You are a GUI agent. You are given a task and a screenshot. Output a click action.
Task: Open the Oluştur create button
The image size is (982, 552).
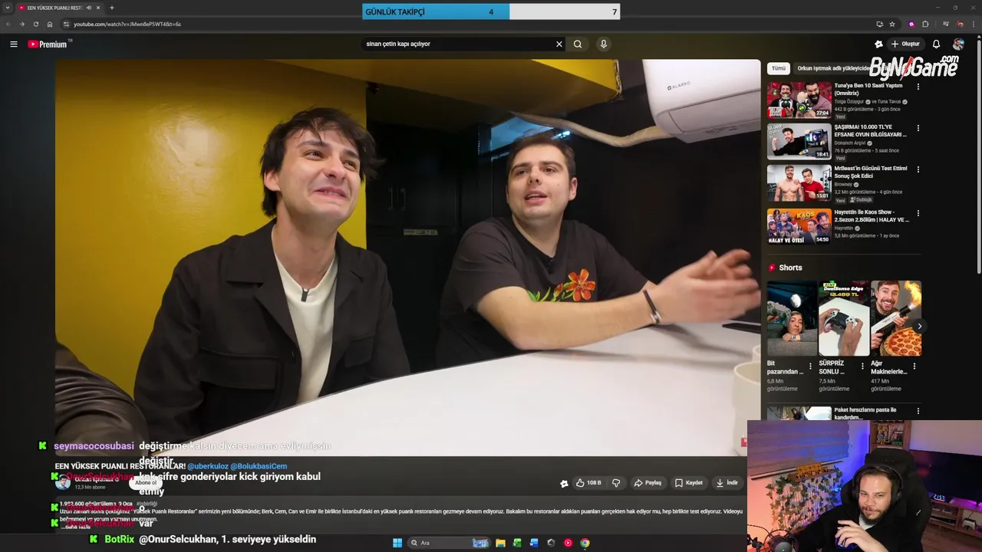point(905,44)
